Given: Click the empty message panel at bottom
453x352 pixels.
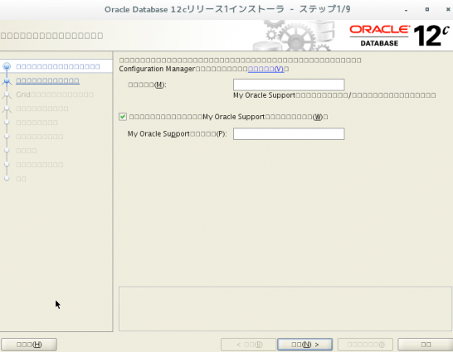Looking at the screenshot, I should point(285,309).
